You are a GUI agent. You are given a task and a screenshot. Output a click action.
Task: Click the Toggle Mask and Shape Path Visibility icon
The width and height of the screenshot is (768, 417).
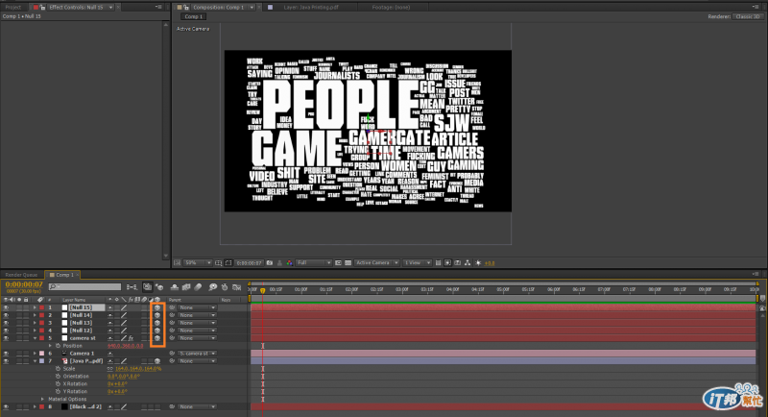(228, 263)
